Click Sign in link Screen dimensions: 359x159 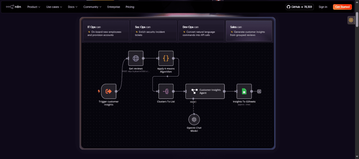323,7
